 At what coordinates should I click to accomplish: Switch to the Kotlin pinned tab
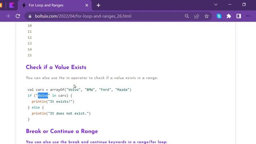point(12,5)
